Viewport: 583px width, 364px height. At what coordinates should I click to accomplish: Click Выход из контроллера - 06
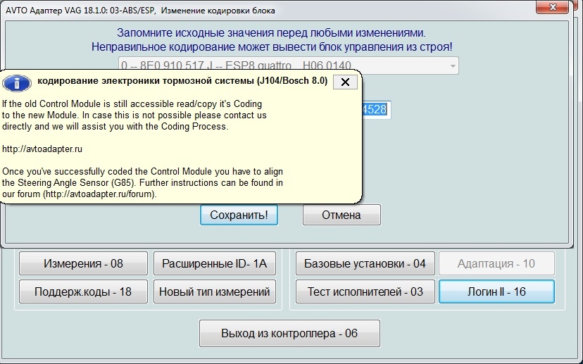coord(289,334)
